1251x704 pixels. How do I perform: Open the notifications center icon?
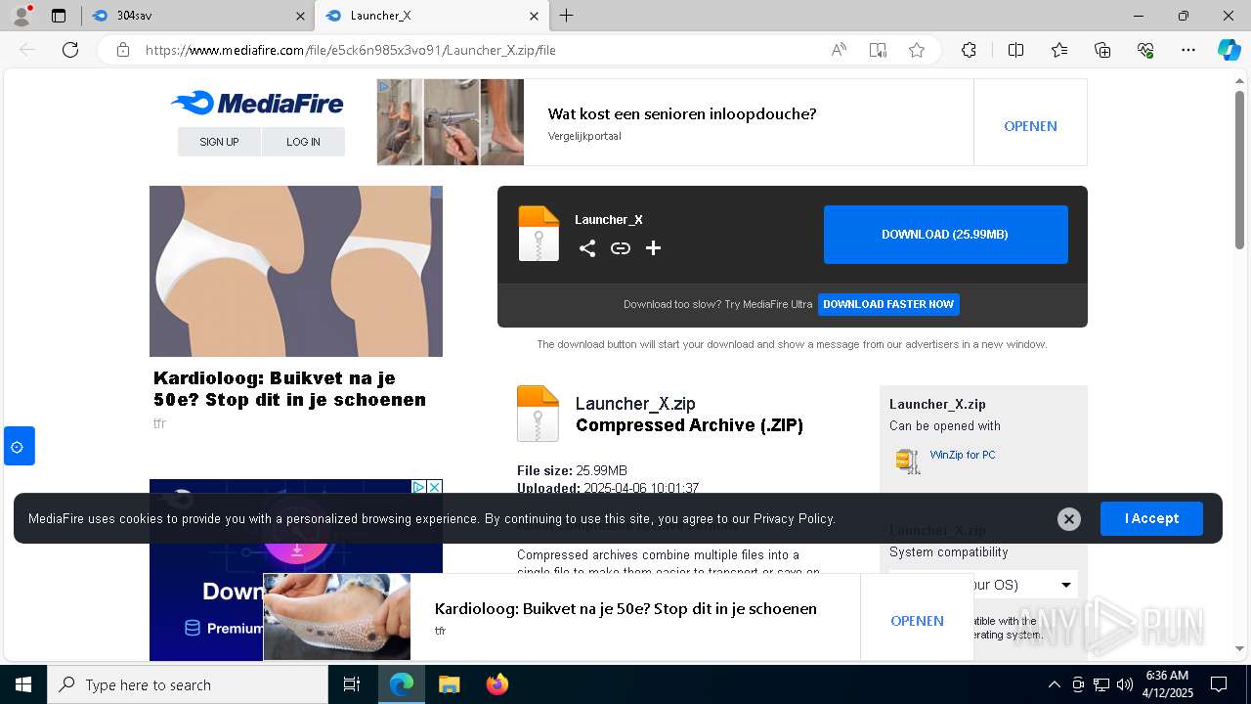coord(1219,684)
